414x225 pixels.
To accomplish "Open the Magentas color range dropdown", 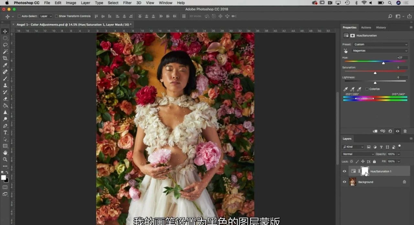I will coord(380,51).
